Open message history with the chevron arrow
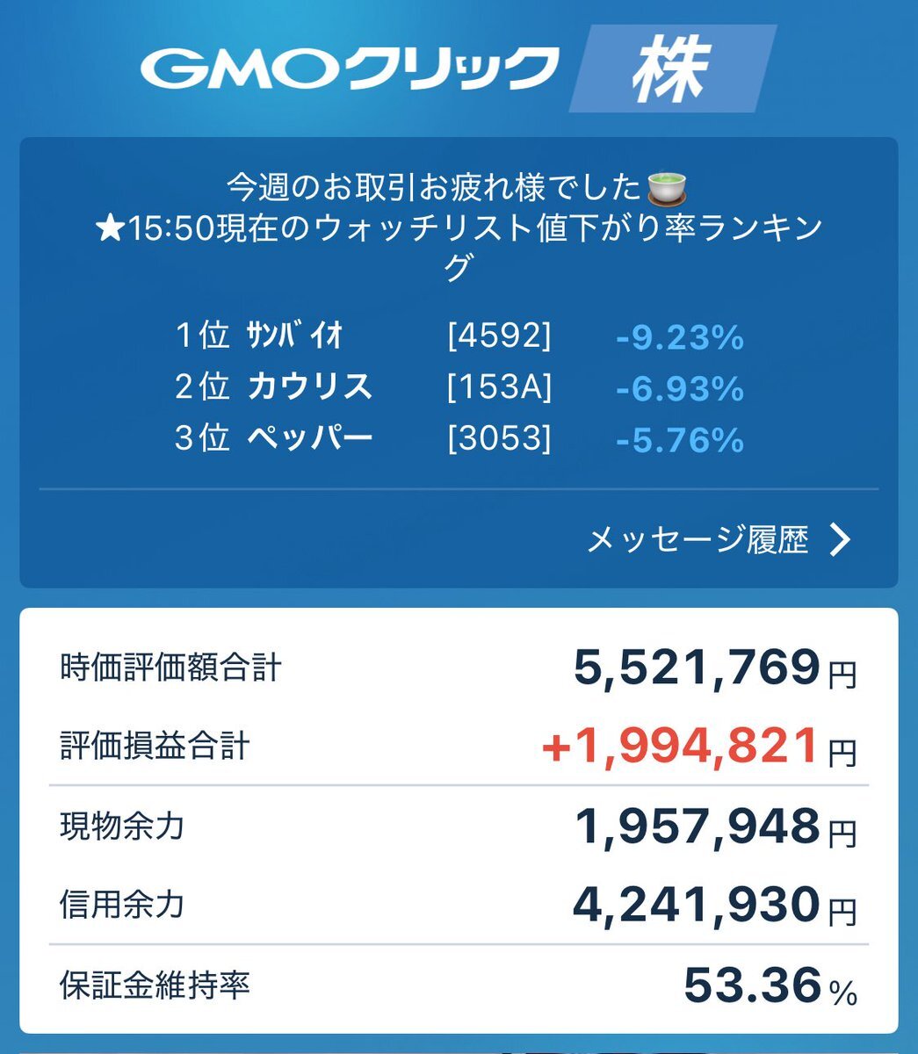 click(840, 539)
